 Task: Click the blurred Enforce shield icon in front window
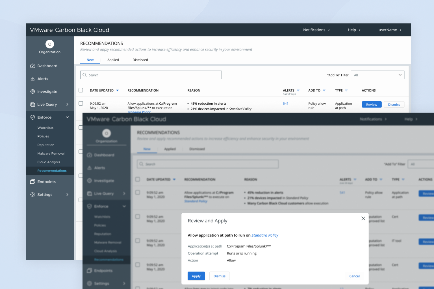[90, 206]
